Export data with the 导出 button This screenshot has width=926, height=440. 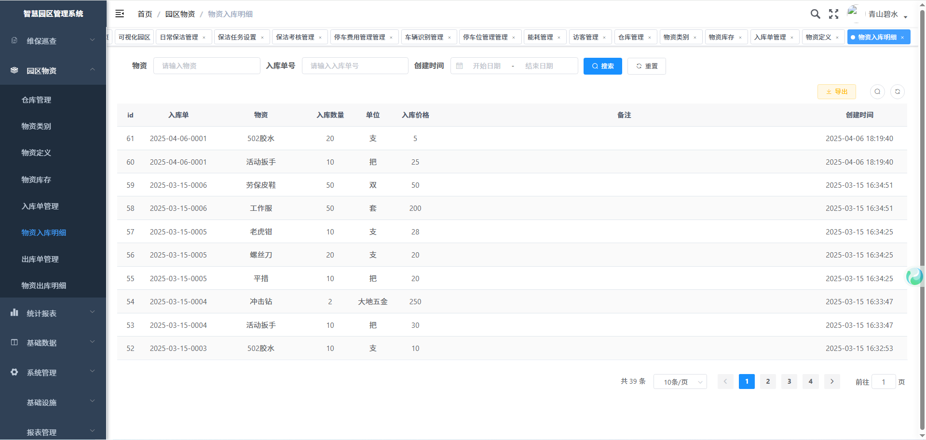(x=836, y=91)
